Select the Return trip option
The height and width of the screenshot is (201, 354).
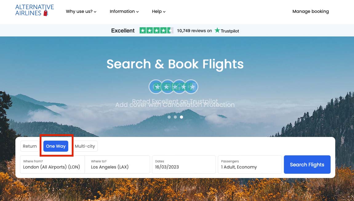tap(30, 146)
